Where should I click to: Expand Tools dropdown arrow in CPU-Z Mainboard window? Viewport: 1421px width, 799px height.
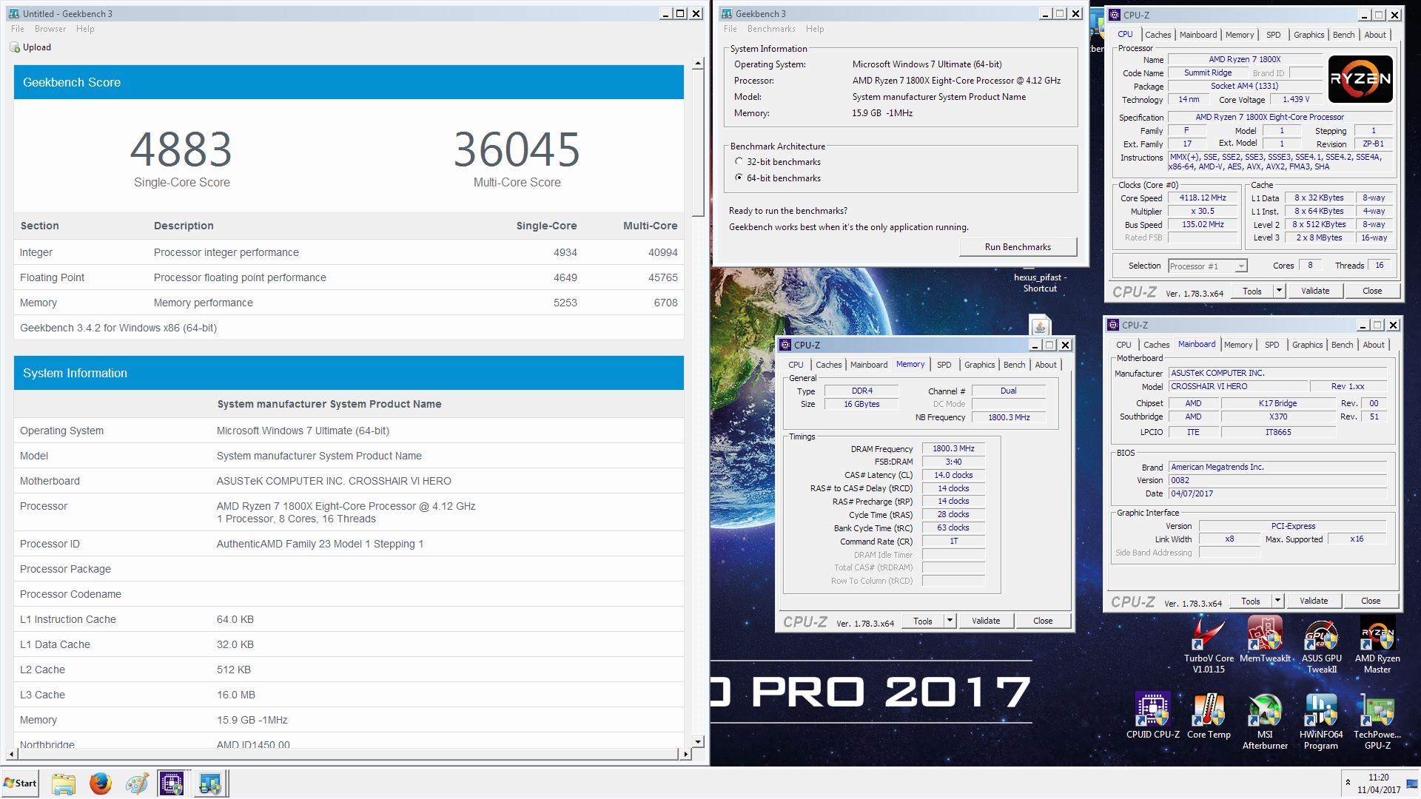(x=1277, y=601)
